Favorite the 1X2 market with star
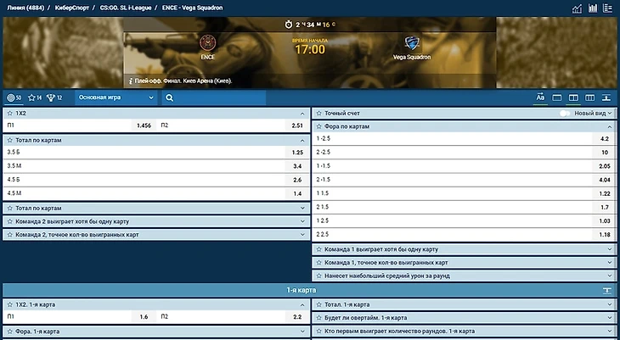Image resolution: width=620 pixels, height=340 pixels. (x=9, y=113)
